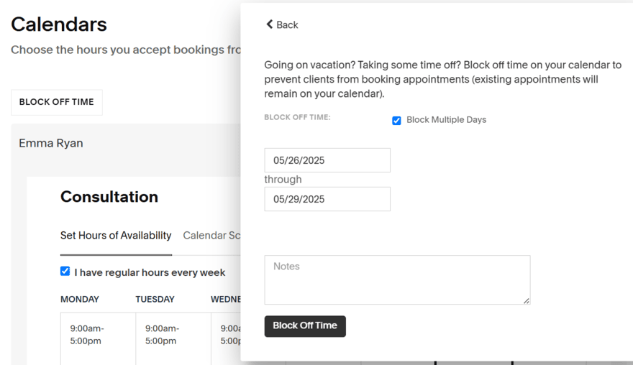Click the Consultation appointment type heading
633x365 pixels.
(x=109, y=197)
